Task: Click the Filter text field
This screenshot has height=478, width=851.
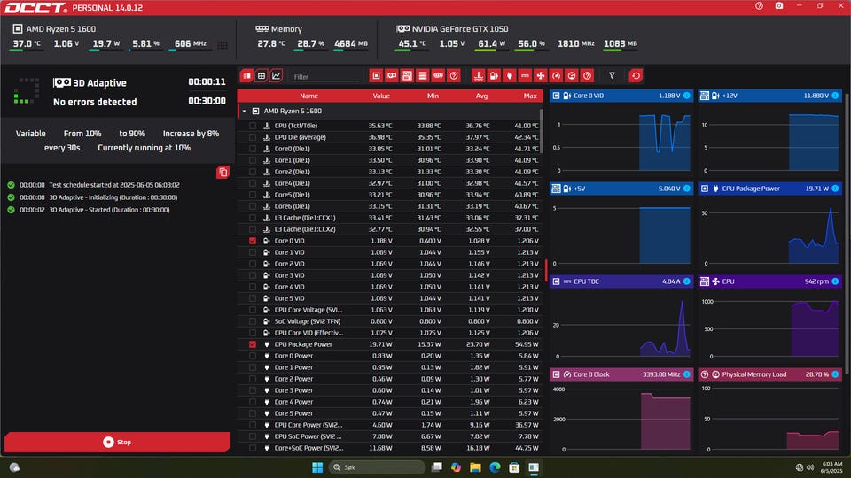Action: point(325,77)
